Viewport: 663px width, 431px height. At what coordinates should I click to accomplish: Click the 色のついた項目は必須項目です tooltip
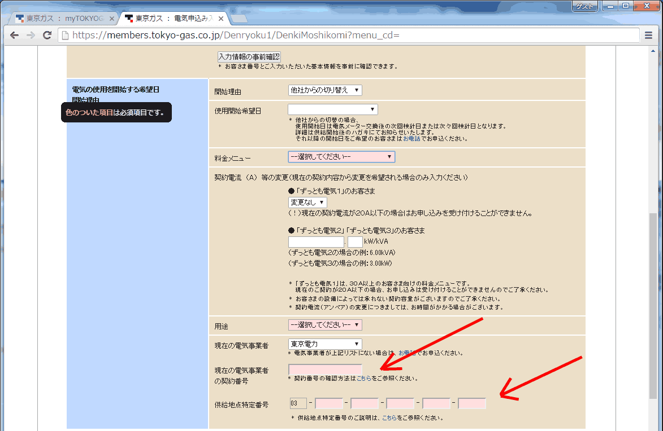tap(116, 112)
